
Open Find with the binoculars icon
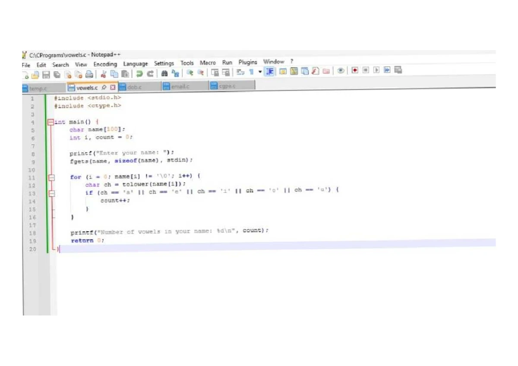tap(164, 73)
